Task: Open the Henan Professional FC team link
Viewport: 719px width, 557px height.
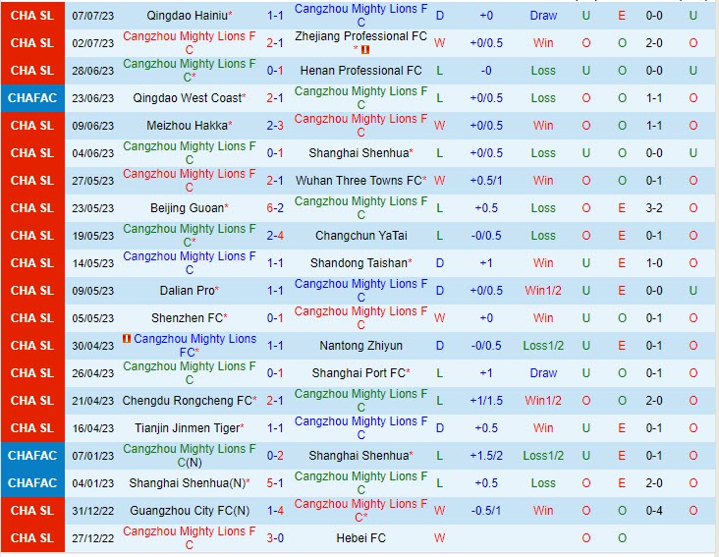Action: (x=360, y=71)
